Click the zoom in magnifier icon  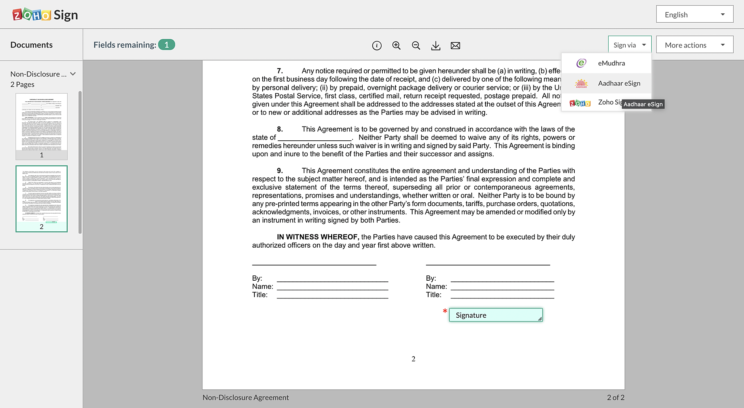396,45
